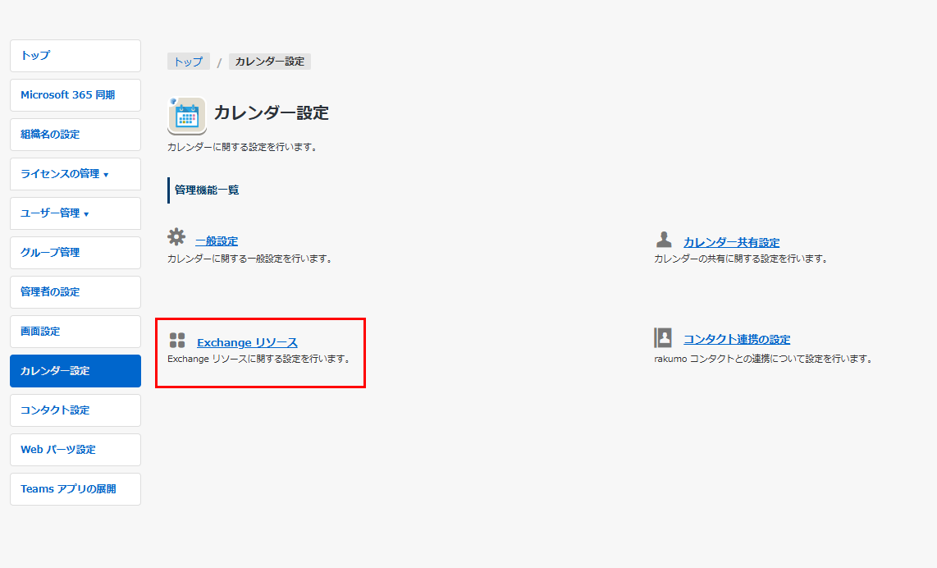Select トップ in the sidebar menu
Screen dimensions: 937x568
(75, 56)
